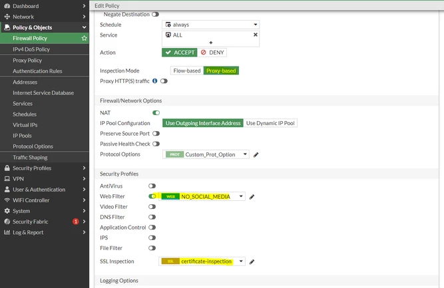444x288 pixels.
Task: Click the Dashboard gauge icon
Action: (x=7, y=6)
